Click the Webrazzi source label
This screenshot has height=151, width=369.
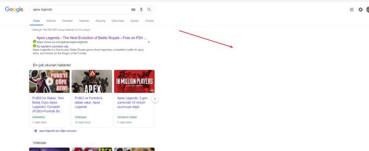click(x=81, y=117)
